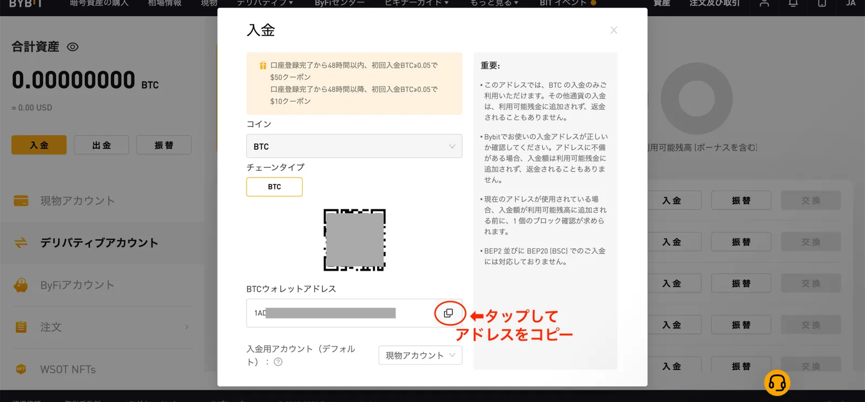The image size is (865, 402).
Task: Expand the 注文 sidebar chevron
Action: pyautogui.click(x=187, y=327)
